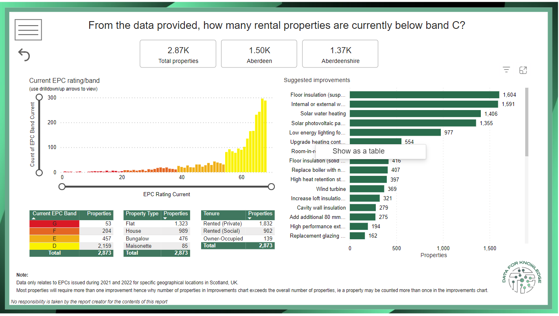Image resolution: width=559 pixels, height=316 pixels.
Task: Click the suggested improvements vertical scrollbar
Action: tap(526, 122)
